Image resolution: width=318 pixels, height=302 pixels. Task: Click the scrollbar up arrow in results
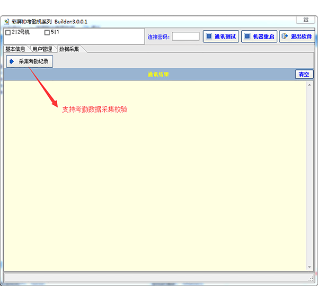point(310,84)
